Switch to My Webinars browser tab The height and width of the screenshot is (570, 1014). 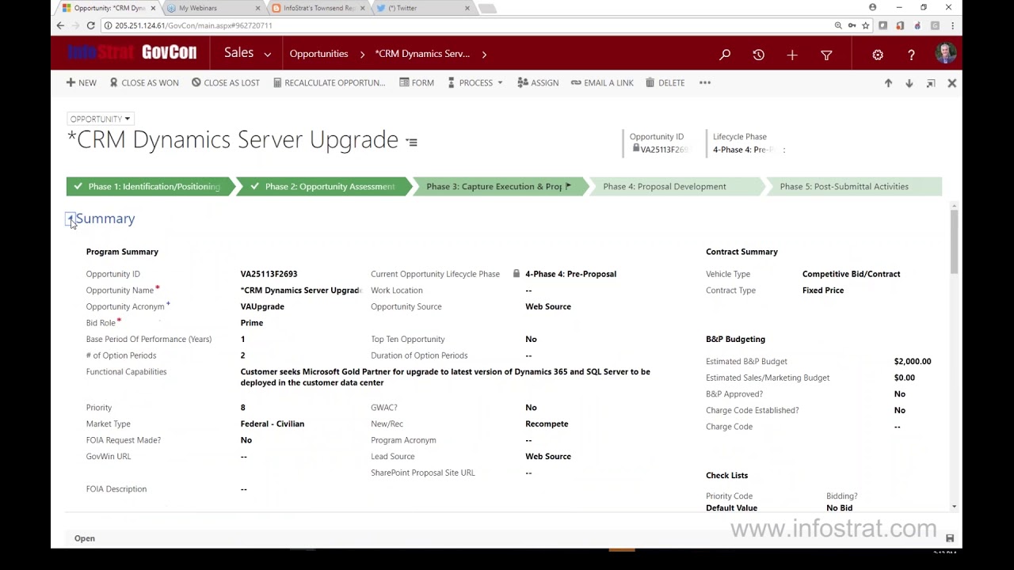[x=212, y=8]
